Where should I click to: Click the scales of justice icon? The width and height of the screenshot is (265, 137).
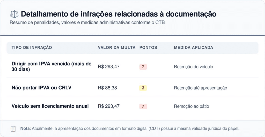(x=14, y=14)
